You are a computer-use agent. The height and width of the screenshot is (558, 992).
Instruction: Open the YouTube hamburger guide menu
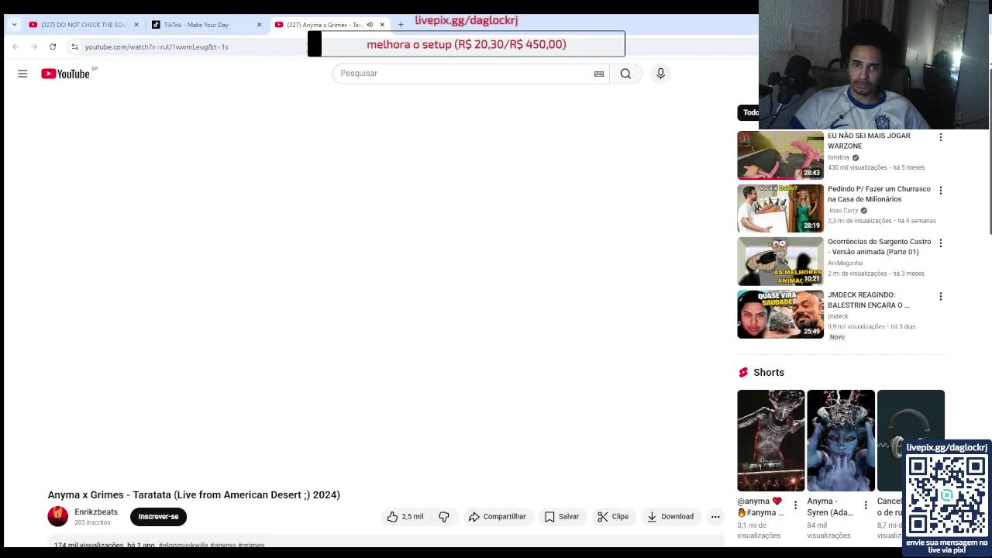point(22,74)
